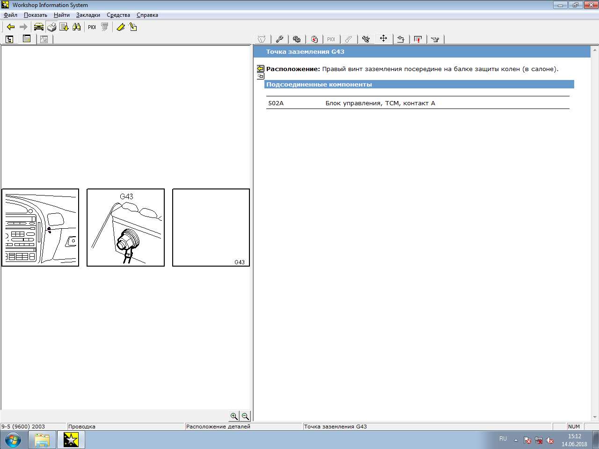Switch to the tree structure view tab

click(9, 39)
